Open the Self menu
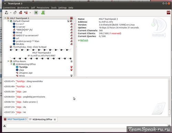Image resolution: width=172 pixels, height=133 pixels. 33,8
